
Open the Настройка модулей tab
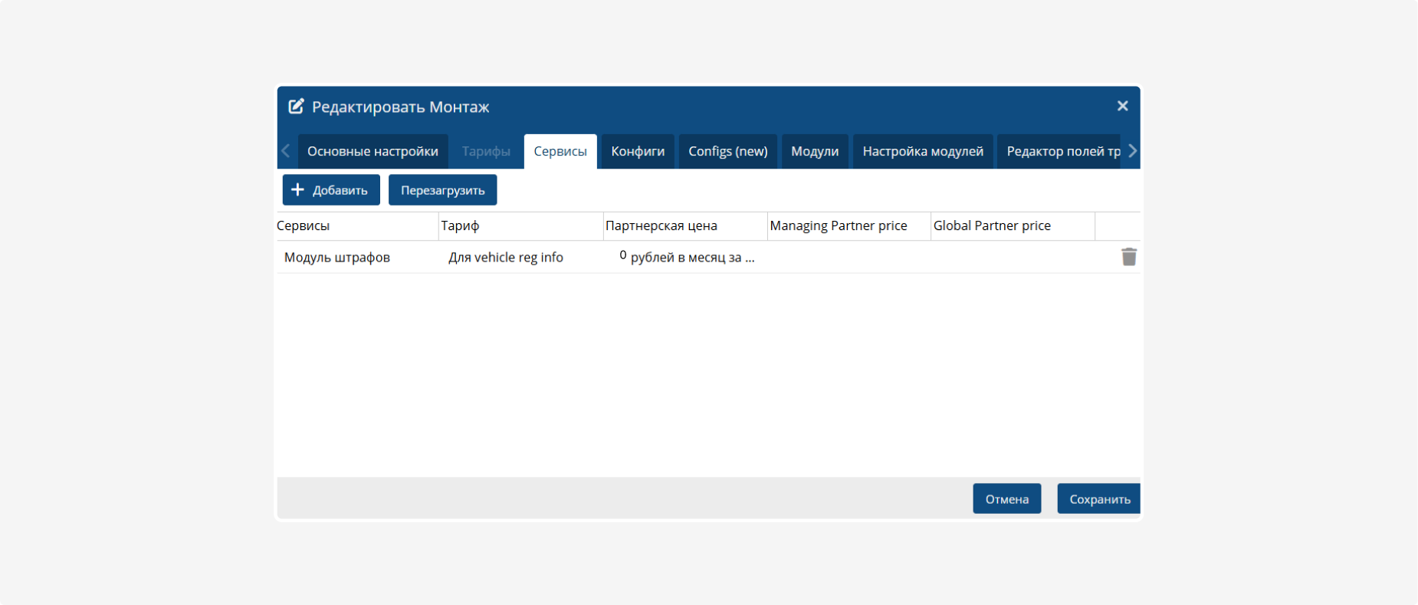(923, 151)
